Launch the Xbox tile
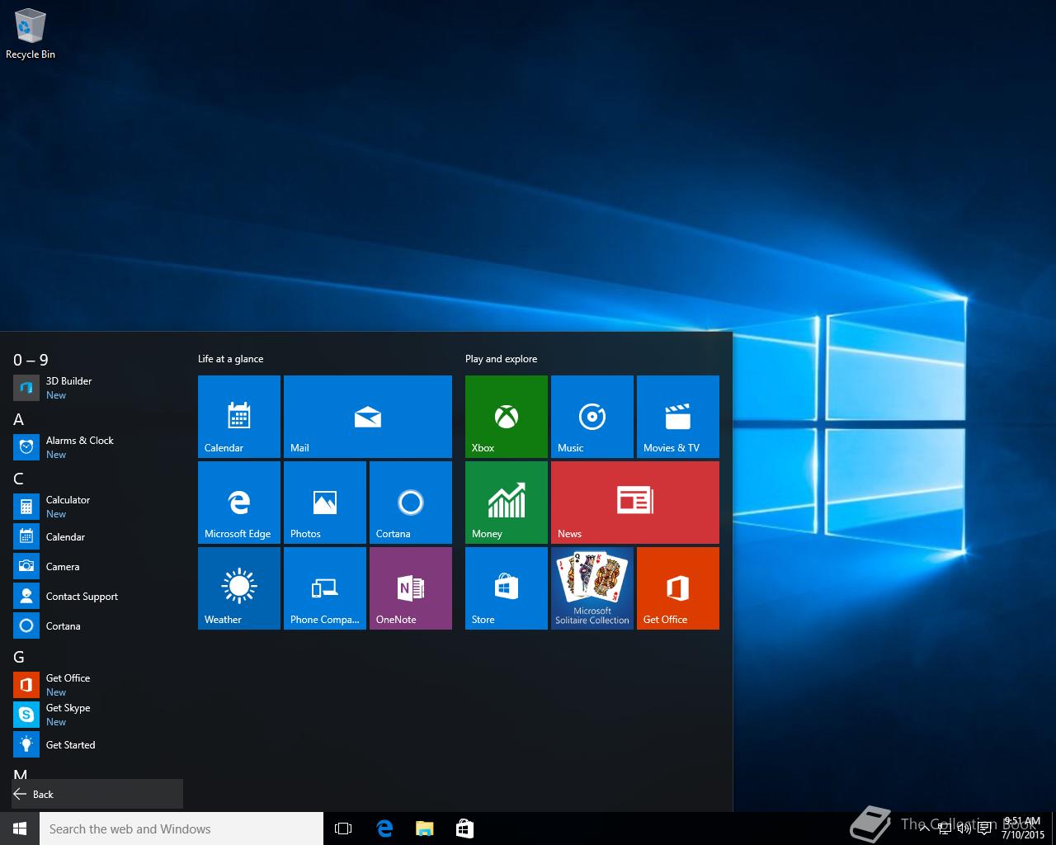The image size is (1056, 845). pos(507,417)
